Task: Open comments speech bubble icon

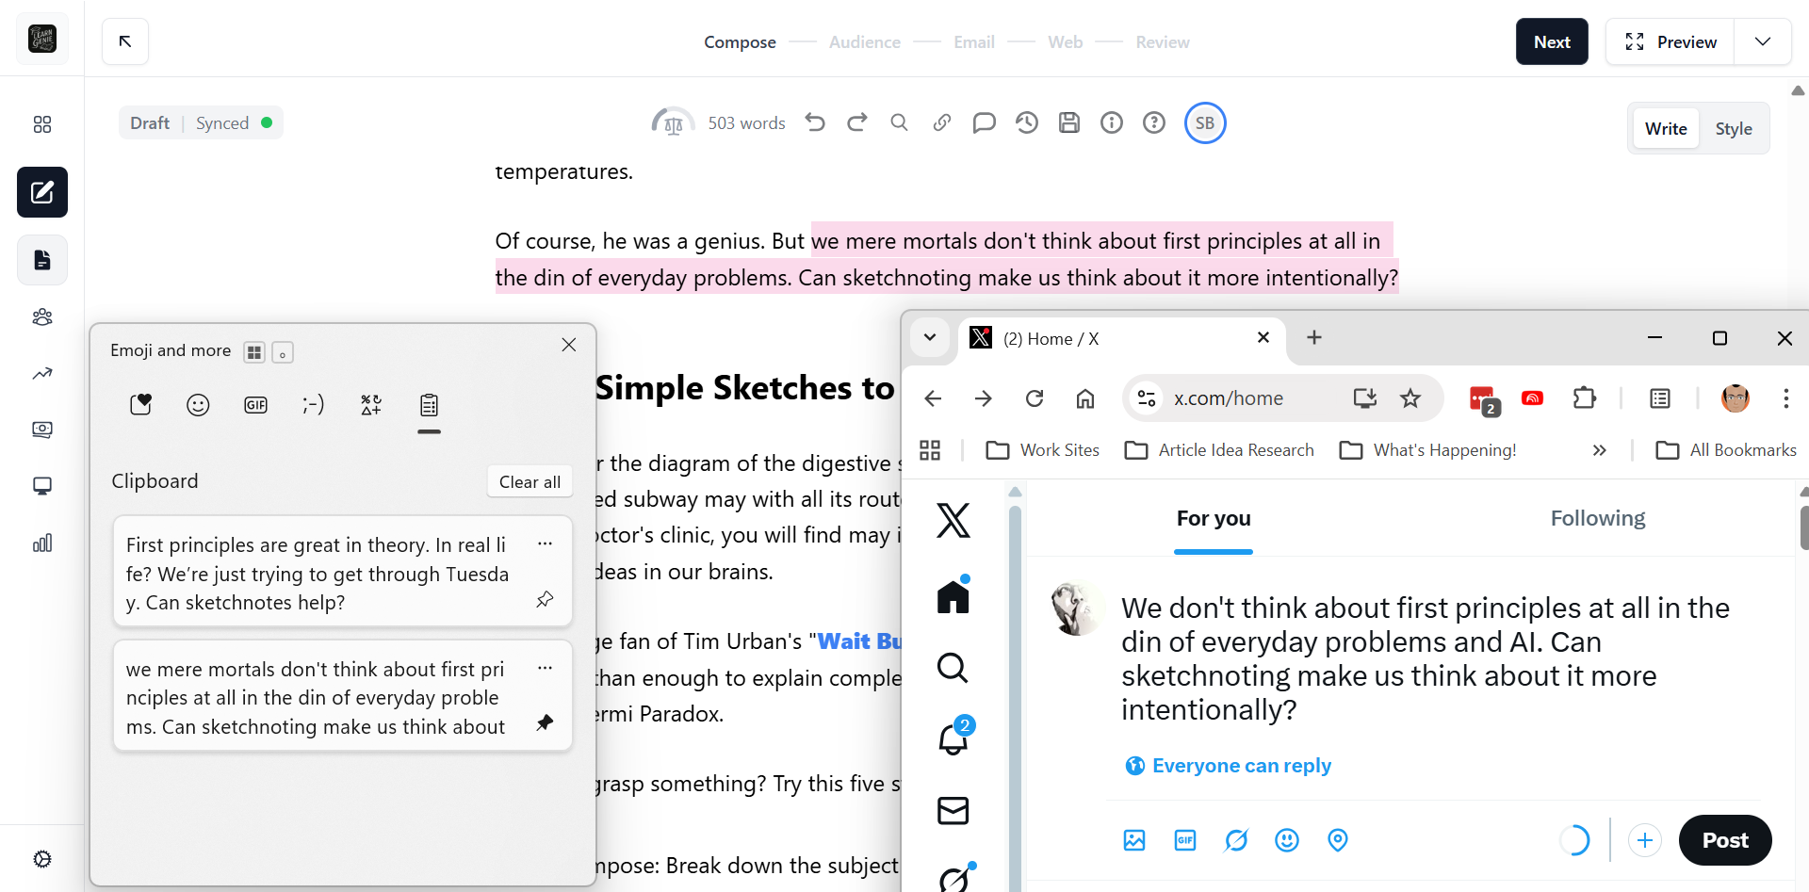Action: click(x=984, y=122)
